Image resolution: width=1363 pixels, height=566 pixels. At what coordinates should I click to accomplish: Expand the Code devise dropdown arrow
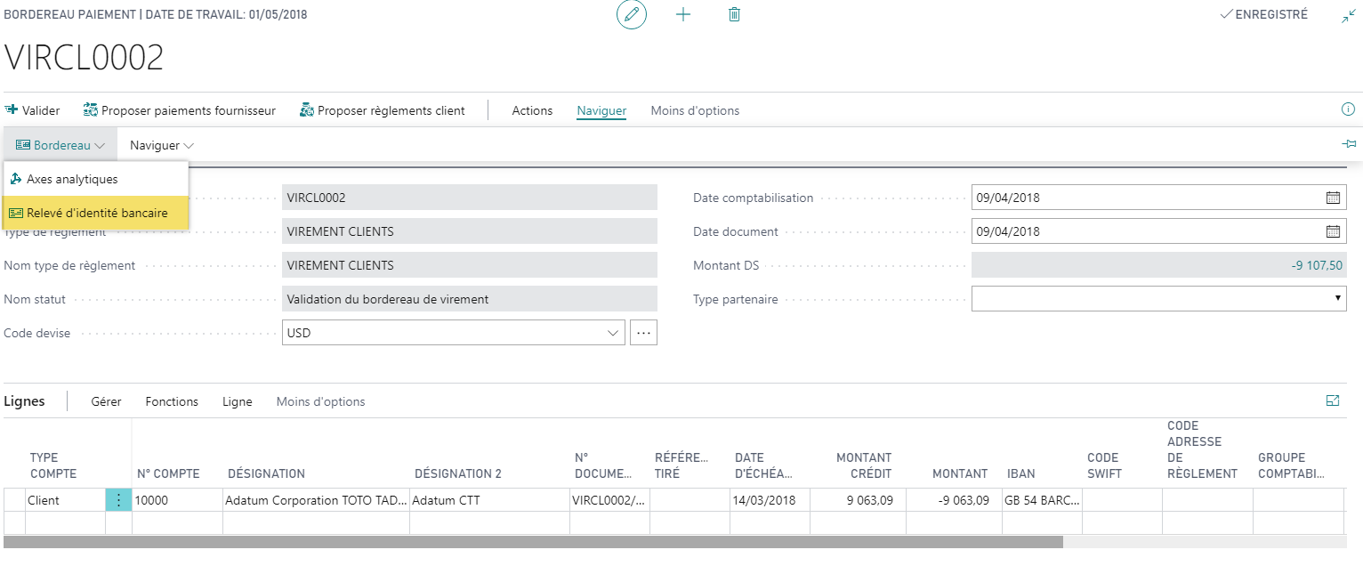click(x=612, y=333)
